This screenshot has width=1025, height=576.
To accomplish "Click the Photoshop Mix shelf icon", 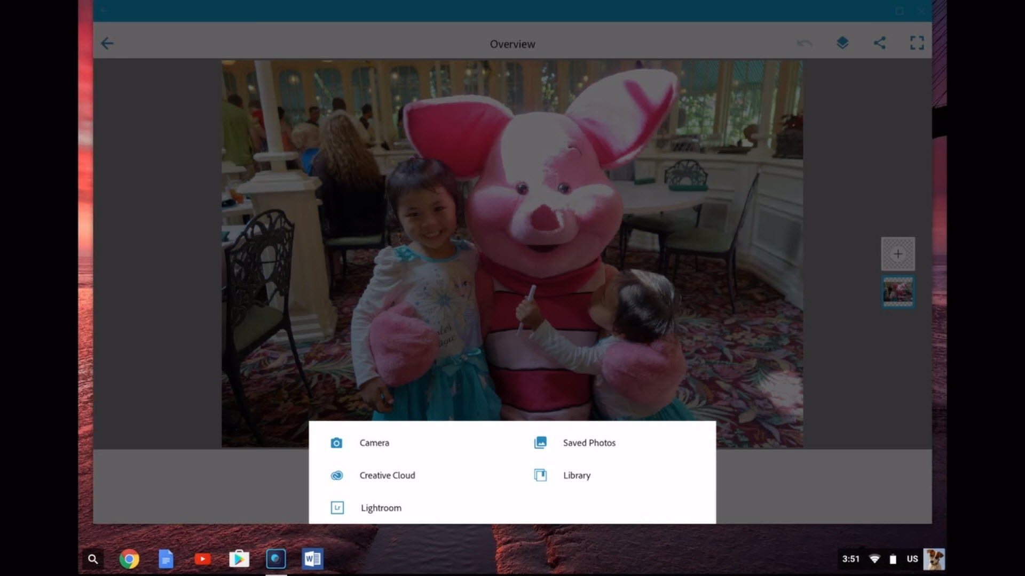I will (x=276, y=559).
